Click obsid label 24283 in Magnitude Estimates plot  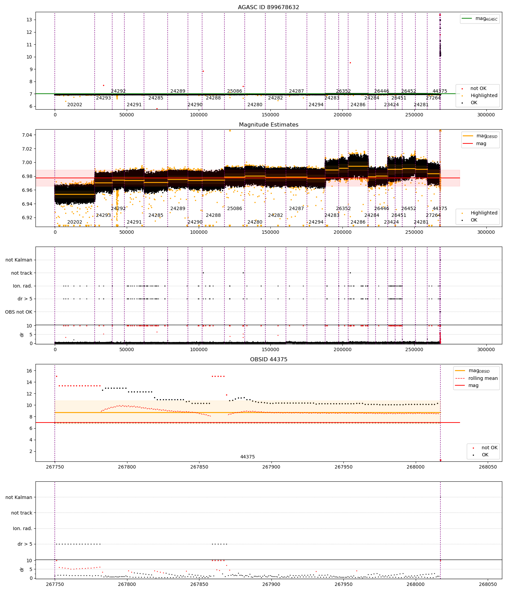point(332,215)
